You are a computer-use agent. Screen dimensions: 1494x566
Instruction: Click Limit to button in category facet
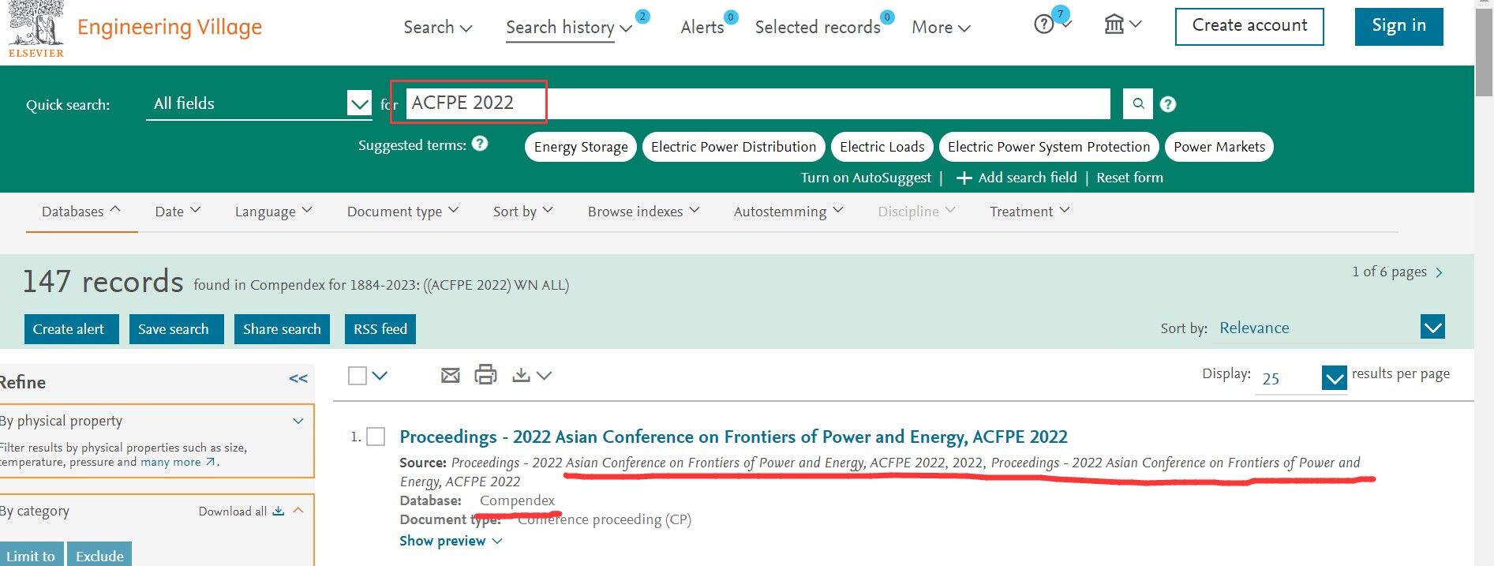coord(31,556)
